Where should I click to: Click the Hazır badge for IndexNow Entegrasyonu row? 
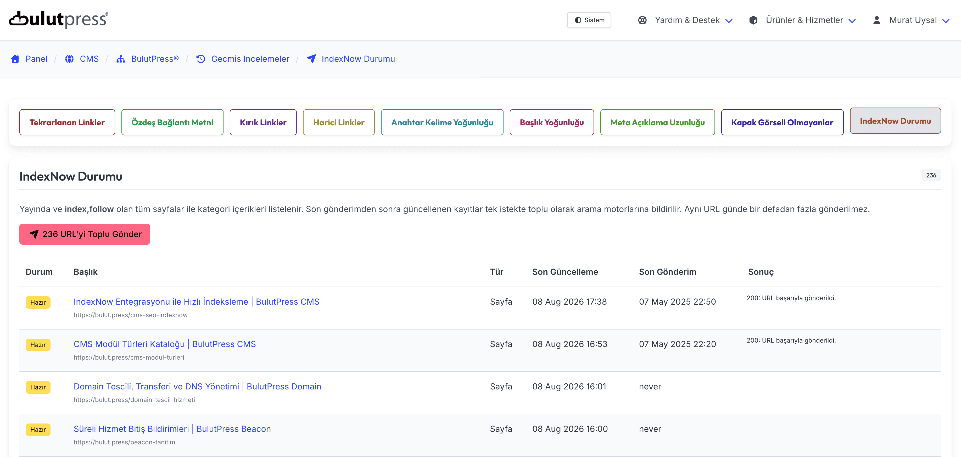(38, 302)
